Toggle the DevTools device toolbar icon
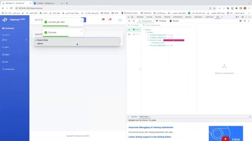This screenshot has width=252, height=141. pos(132,17)
